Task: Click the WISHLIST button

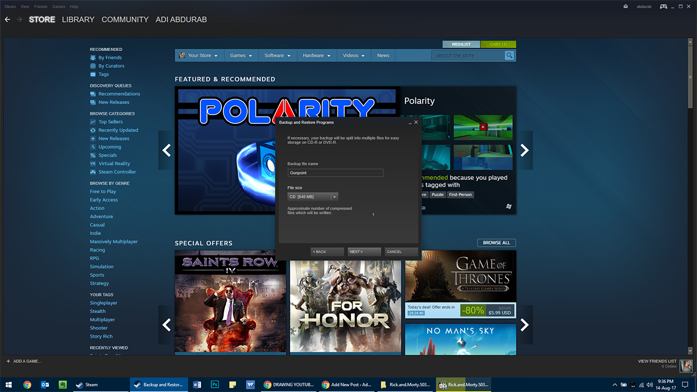Action: click(461, 44)
